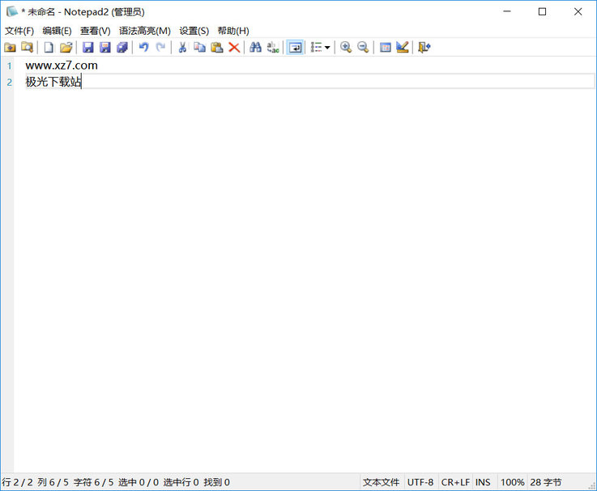Zoom in with the magnifier plus icon

point(346,48)
